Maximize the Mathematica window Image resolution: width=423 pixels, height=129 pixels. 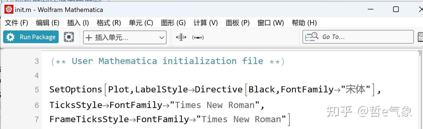tap(396, 9)
